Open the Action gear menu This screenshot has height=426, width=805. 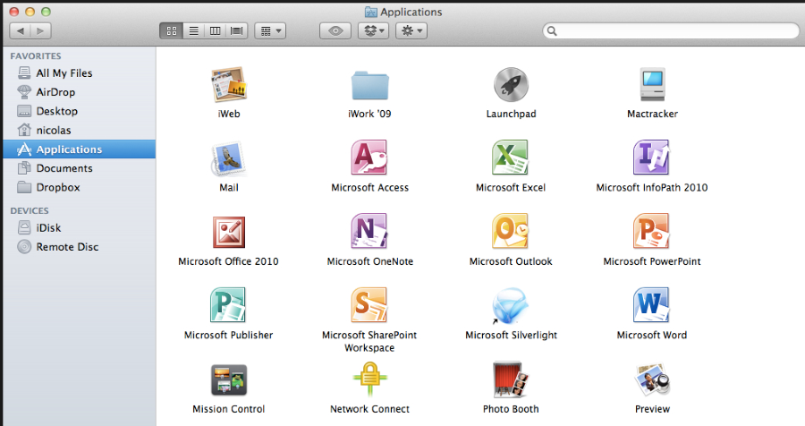coord(411,30)
